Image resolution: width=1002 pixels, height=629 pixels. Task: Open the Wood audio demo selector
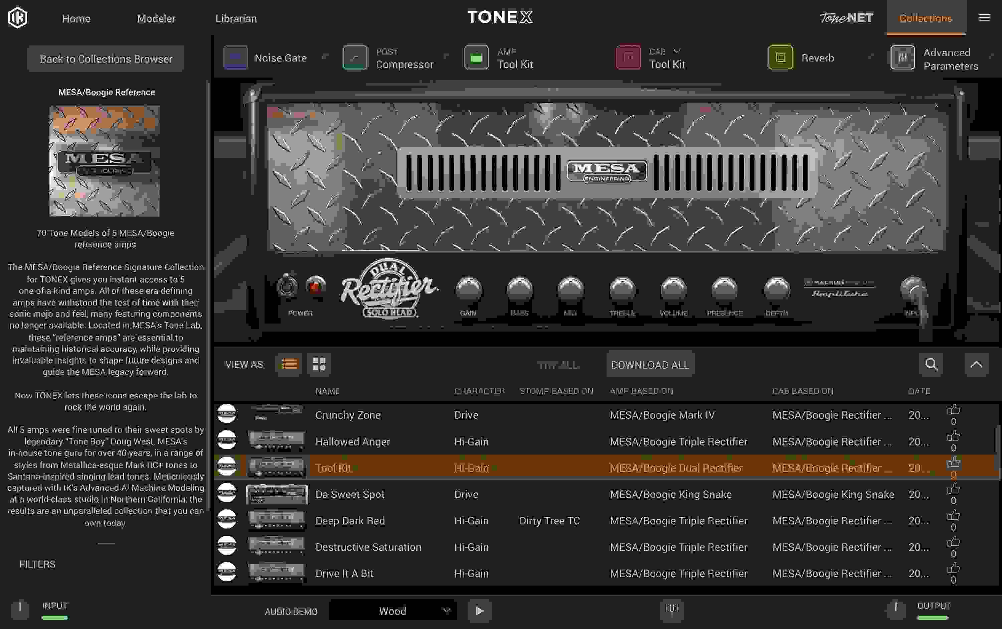pos(392,611)
